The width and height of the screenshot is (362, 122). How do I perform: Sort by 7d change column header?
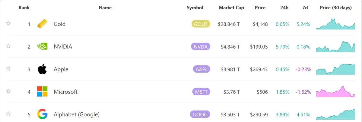click(x=305, y=8)
